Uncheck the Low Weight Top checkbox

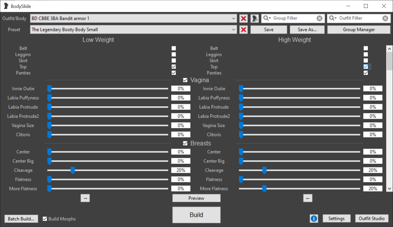[x=174, y=67]
